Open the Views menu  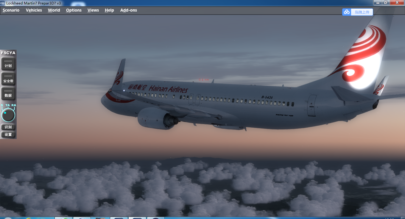93,10
